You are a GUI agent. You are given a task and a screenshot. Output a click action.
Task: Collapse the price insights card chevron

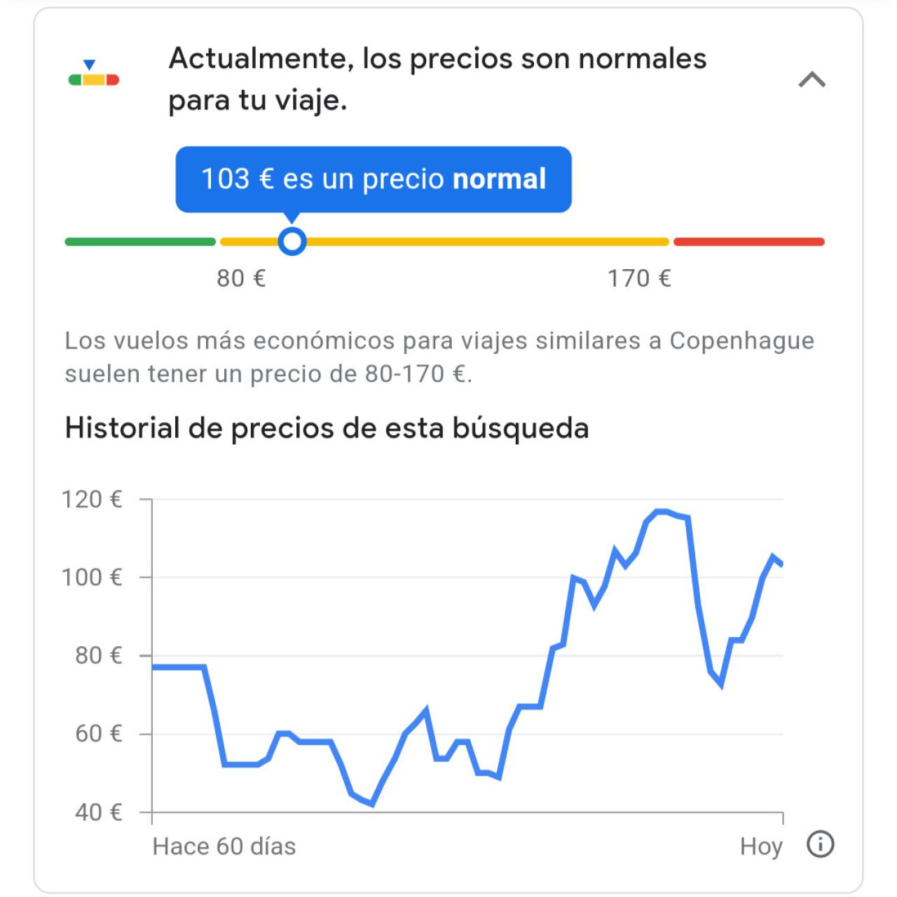click(x=812, y=80)
